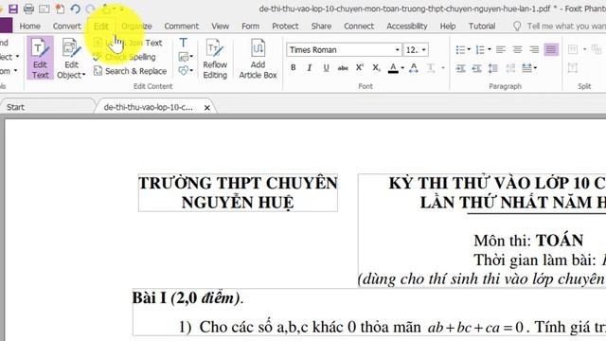Select the de-thi-thu-vao-lop-10 document tab

coord(149,107)
